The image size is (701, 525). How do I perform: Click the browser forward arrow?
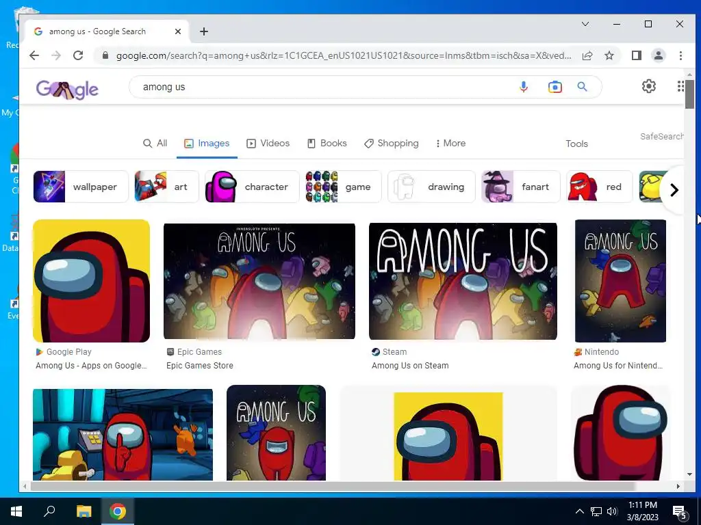point(56,55)
